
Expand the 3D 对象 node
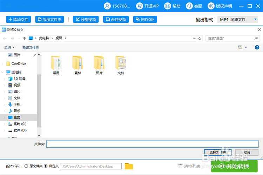pos(5,79)
